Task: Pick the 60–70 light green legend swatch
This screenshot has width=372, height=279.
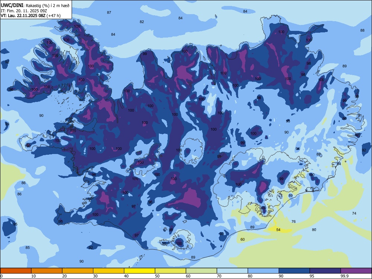Action: point(201,271)
